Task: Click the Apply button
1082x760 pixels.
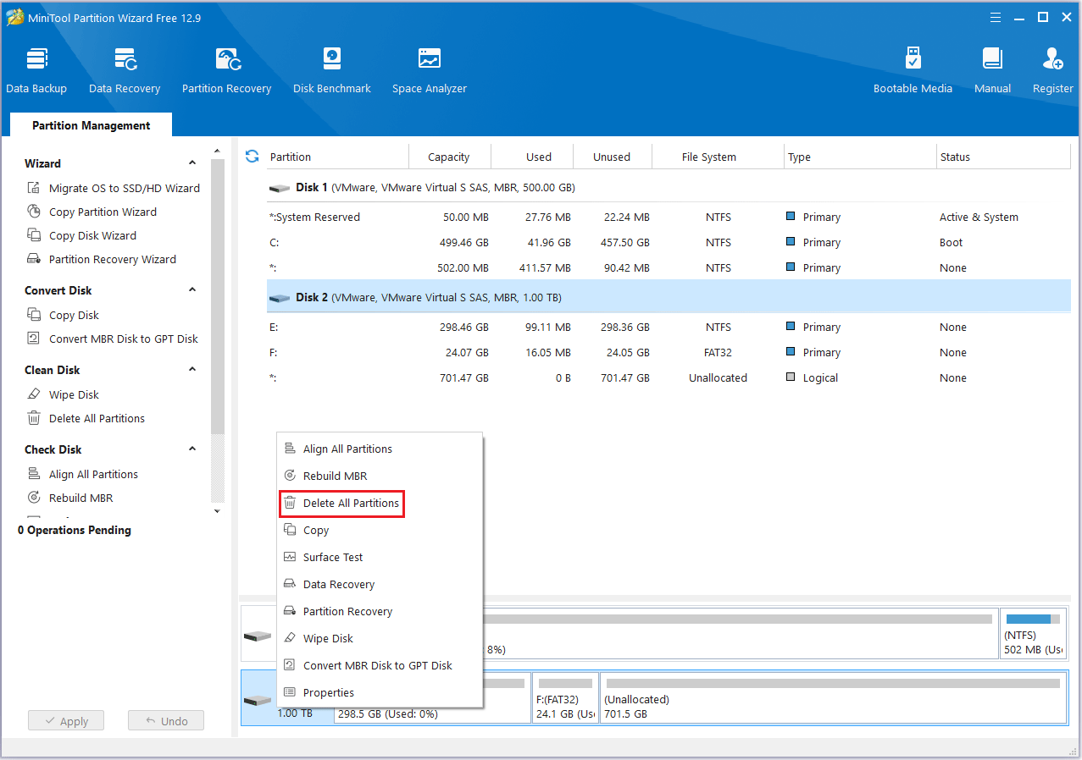Action: pos(65,721)
